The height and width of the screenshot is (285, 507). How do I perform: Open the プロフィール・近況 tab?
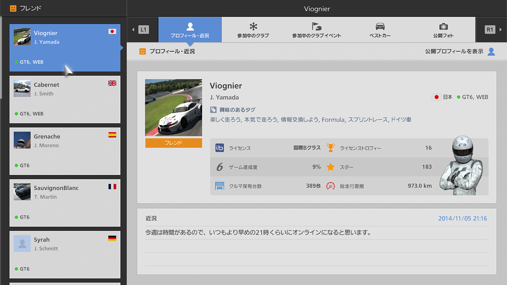pos(190,30)
